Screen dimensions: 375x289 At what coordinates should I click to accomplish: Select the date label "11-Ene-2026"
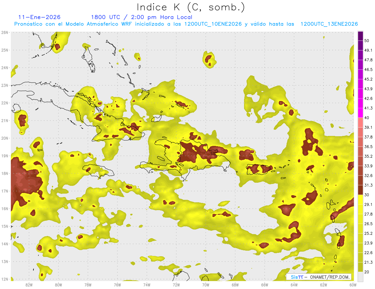coord(39,17)
